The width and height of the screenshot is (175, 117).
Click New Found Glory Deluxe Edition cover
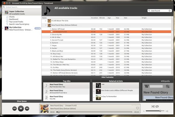[49, 25]
